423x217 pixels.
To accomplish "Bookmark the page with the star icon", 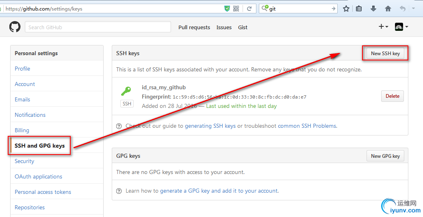I will (346, 9).
